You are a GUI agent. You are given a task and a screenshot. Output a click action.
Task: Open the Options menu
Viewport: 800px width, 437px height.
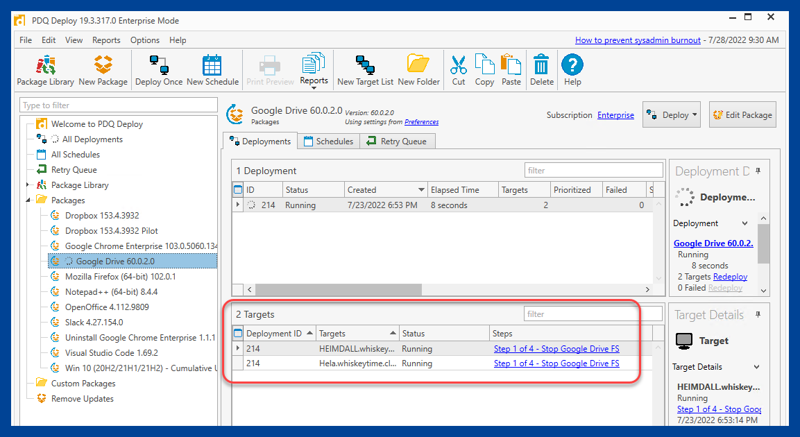(x=145, y=40)
